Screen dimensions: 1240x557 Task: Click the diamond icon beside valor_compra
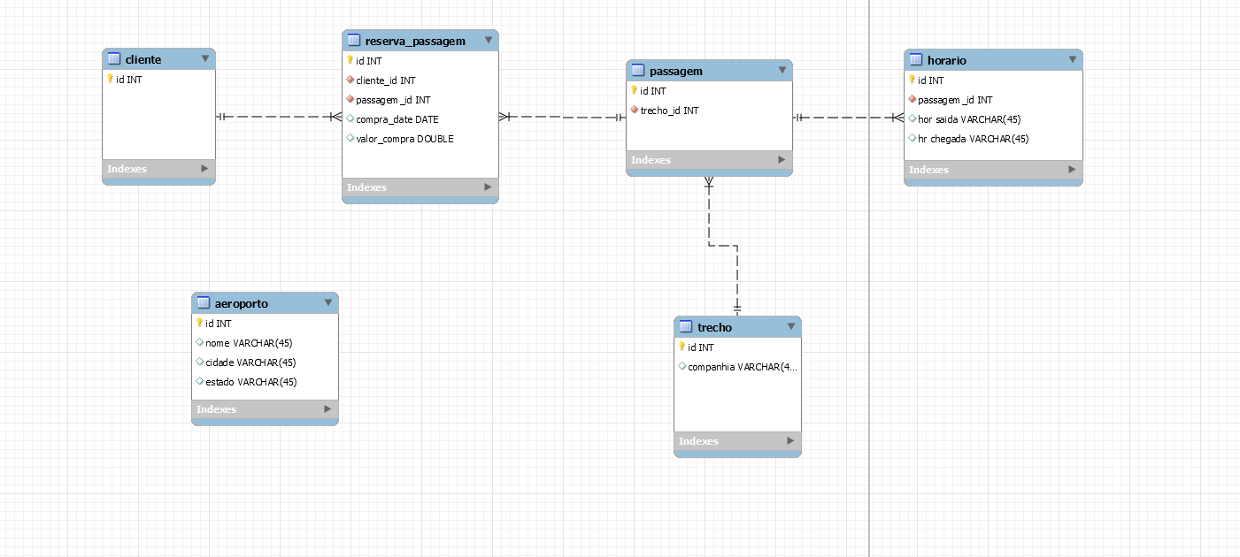click(350, 138)
